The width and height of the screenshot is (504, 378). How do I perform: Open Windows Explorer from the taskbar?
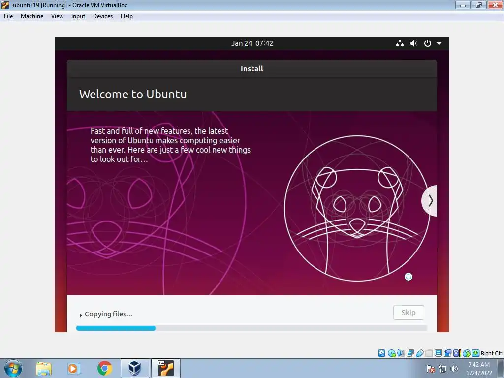(44, 369)
